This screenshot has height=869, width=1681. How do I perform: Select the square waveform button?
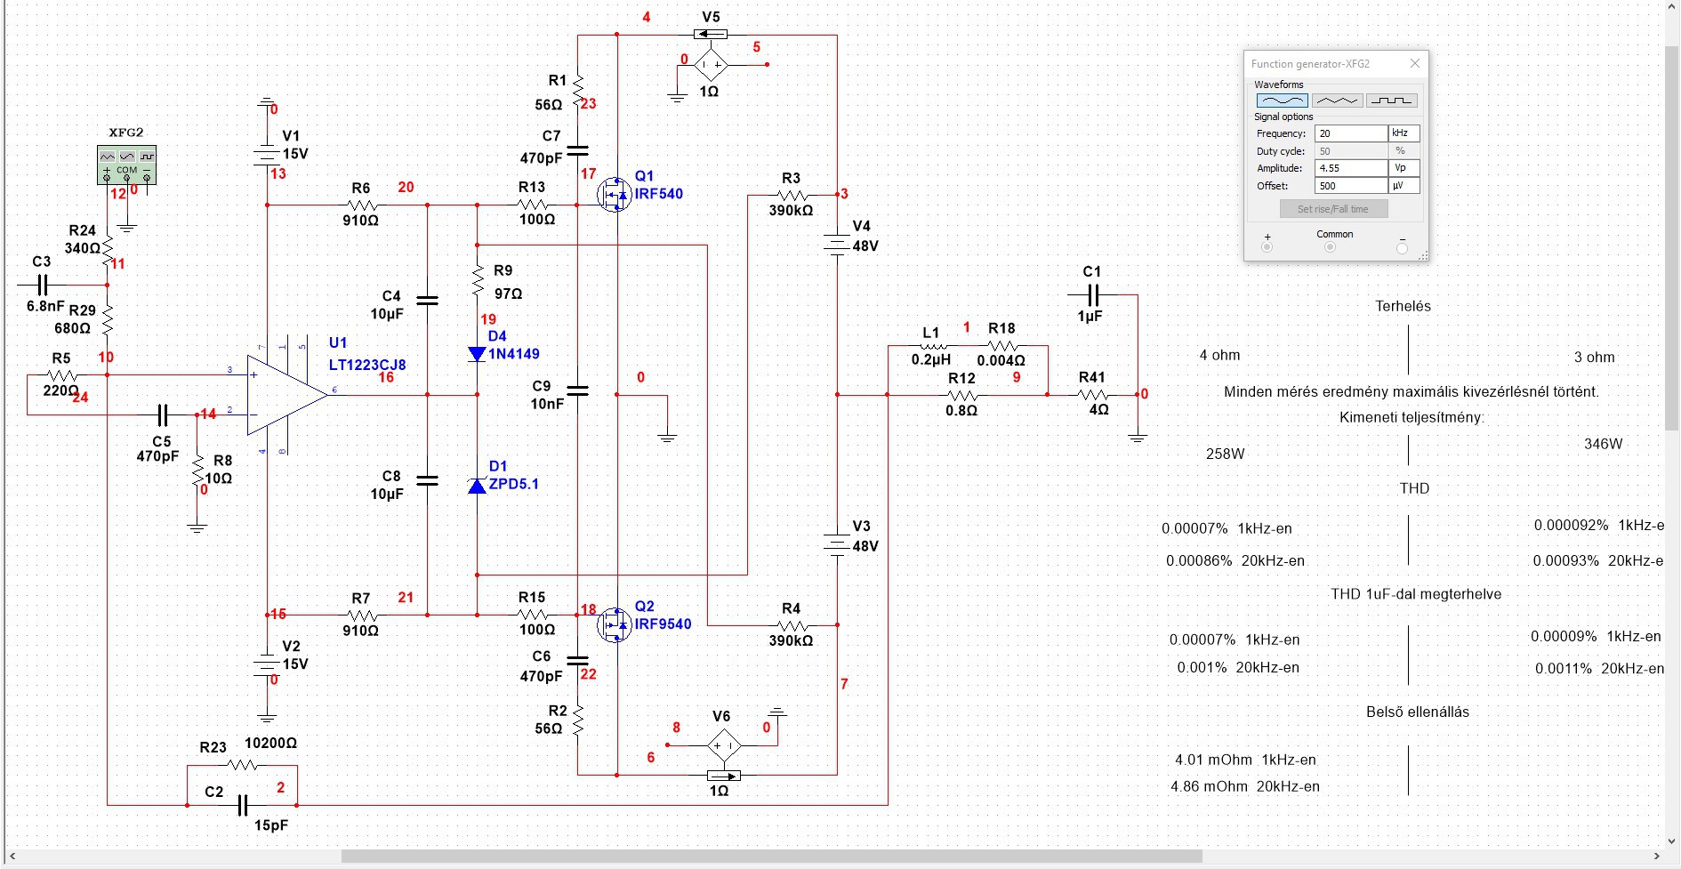point(1391,101)
